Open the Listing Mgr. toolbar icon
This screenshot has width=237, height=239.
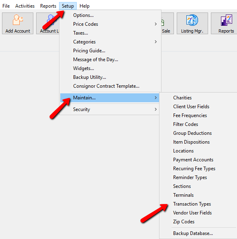[x=192, y=23]
